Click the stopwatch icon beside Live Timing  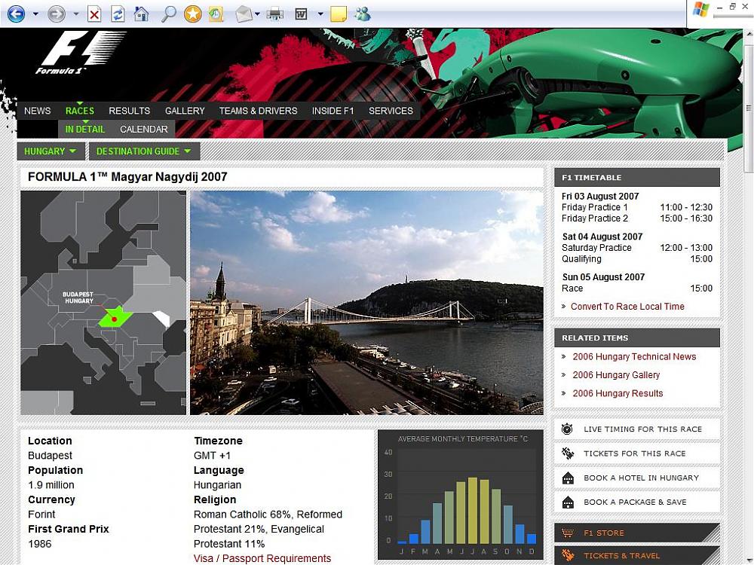coord(568,429)
